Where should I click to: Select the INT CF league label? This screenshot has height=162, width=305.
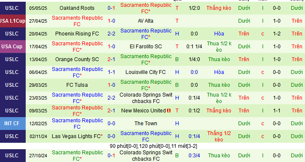pos(13,124)
